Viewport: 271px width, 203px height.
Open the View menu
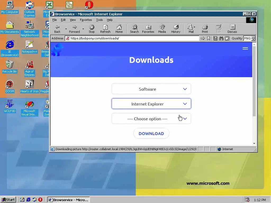point(73,20)
